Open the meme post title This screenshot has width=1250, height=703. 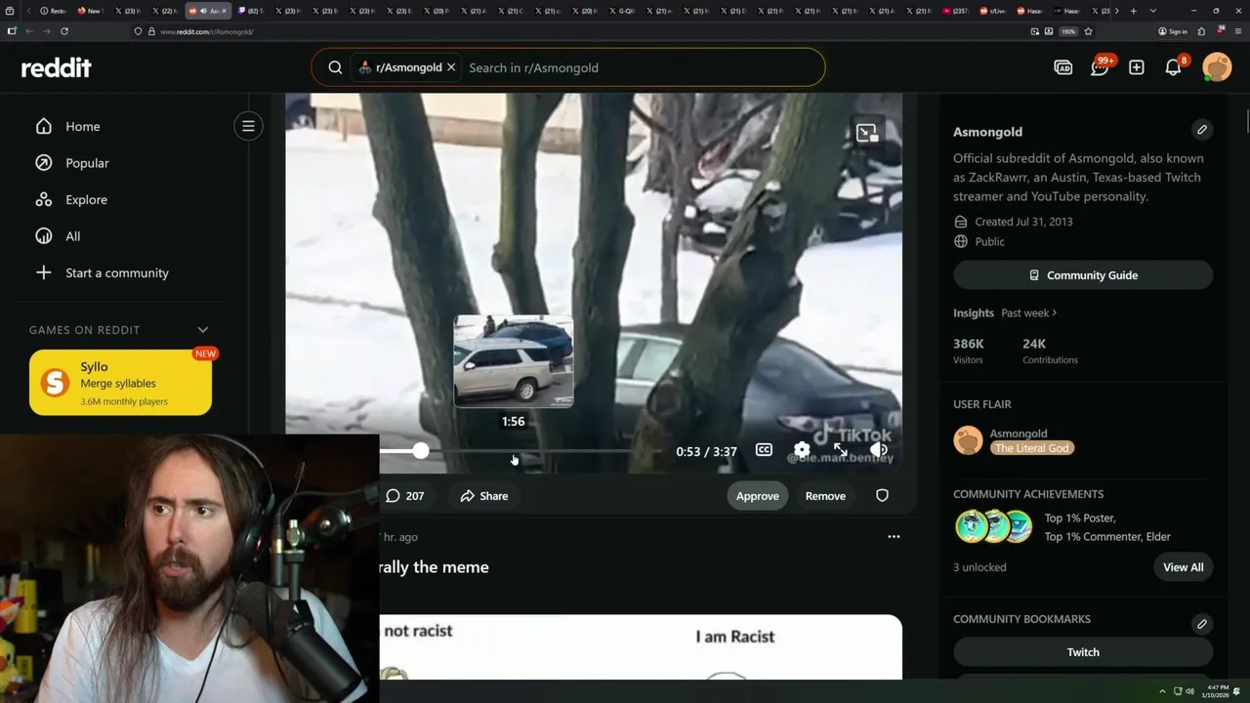[x=435, y=567]
